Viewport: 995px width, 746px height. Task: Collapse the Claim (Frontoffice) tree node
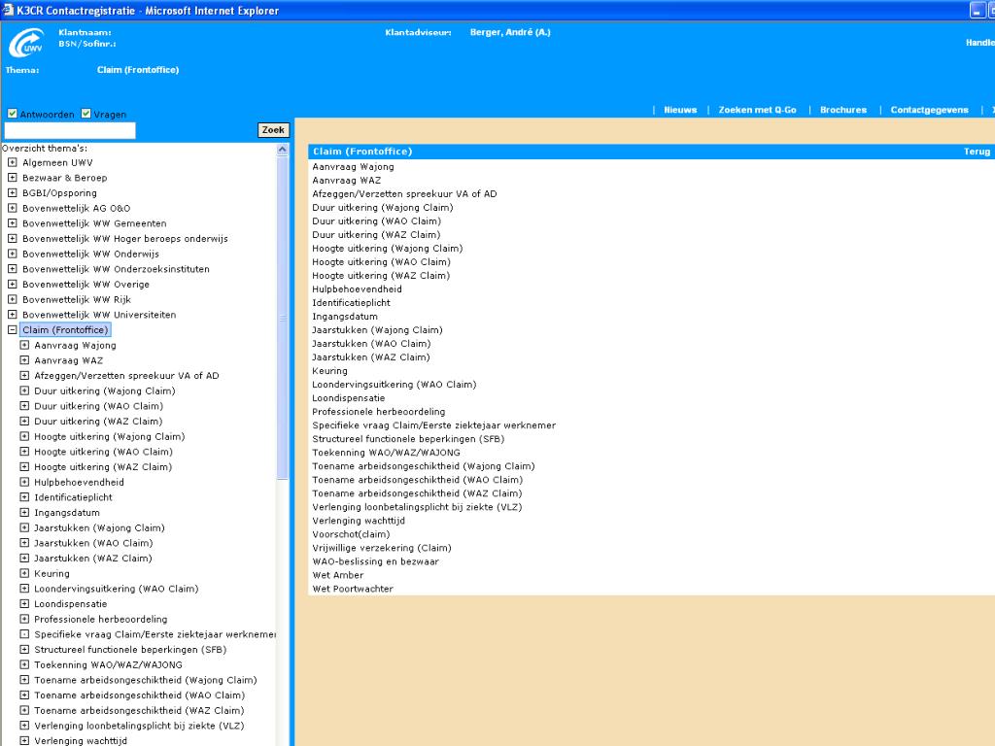(12, 330)
